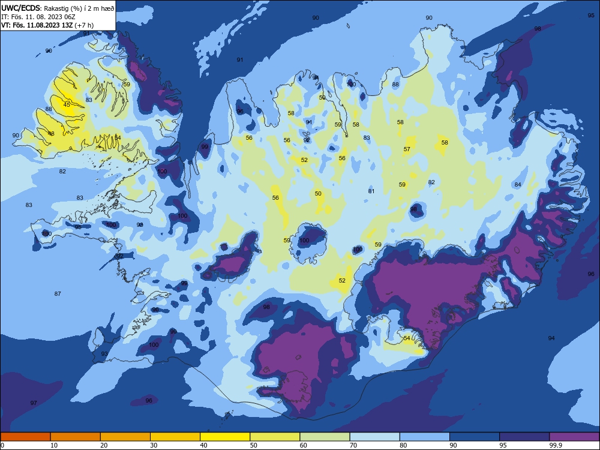Click the humidity value '57' on the map
600x450 pixels.
coord(407,149)
